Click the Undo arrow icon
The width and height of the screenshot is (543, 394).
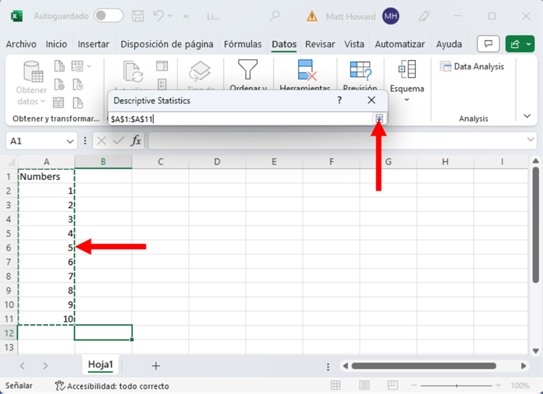tap(159, 16)
